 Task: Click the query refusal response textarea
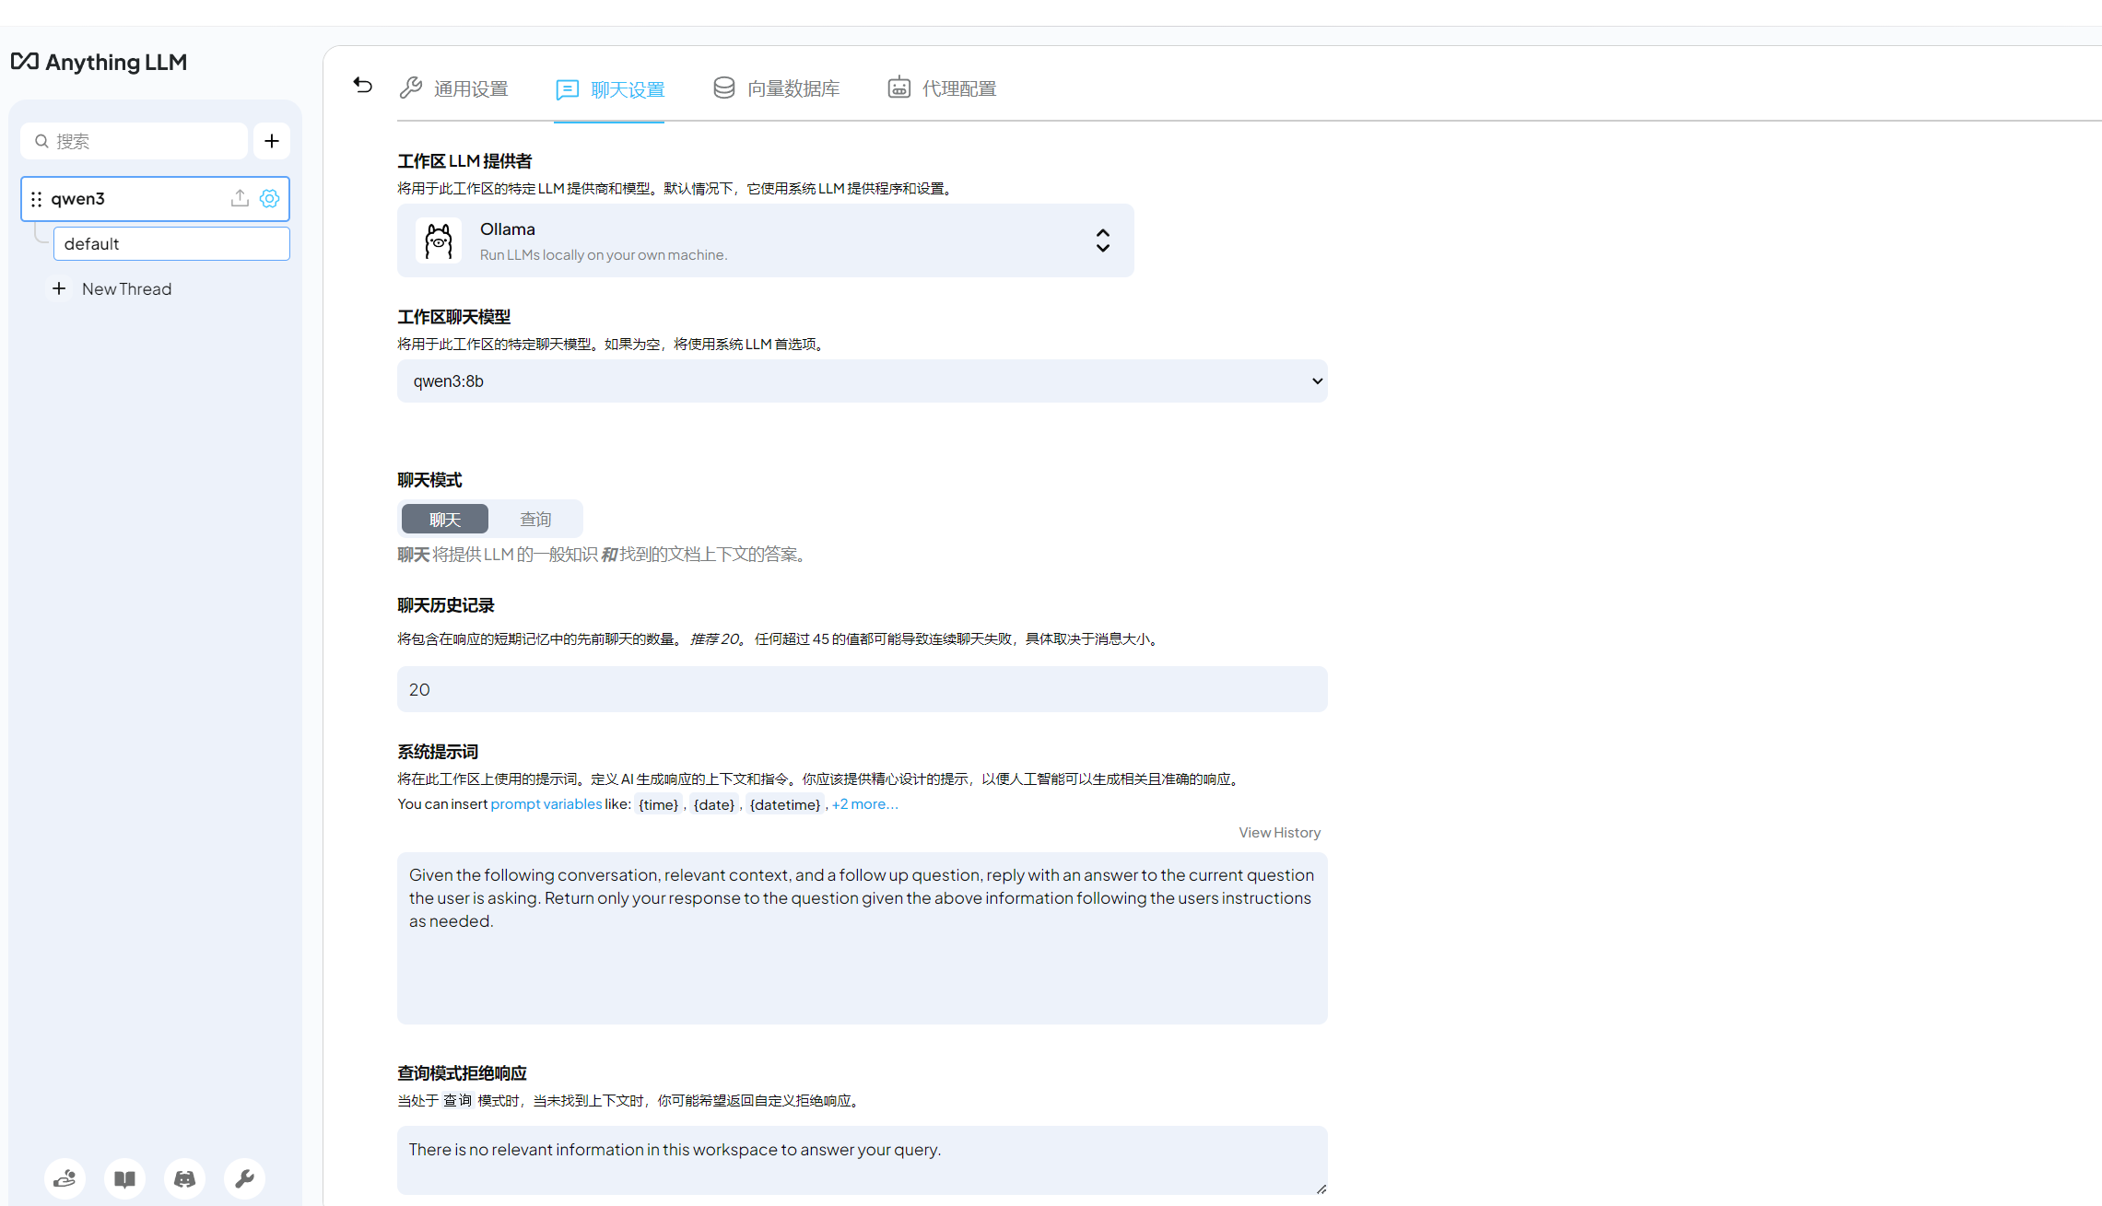[x=863, y=1160]
